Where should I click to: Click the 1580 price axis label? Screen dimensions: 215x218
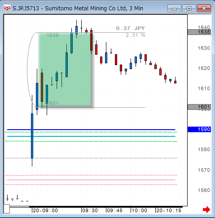coord(204,149)
